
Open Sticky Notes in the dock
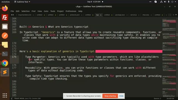click(5, 45)
